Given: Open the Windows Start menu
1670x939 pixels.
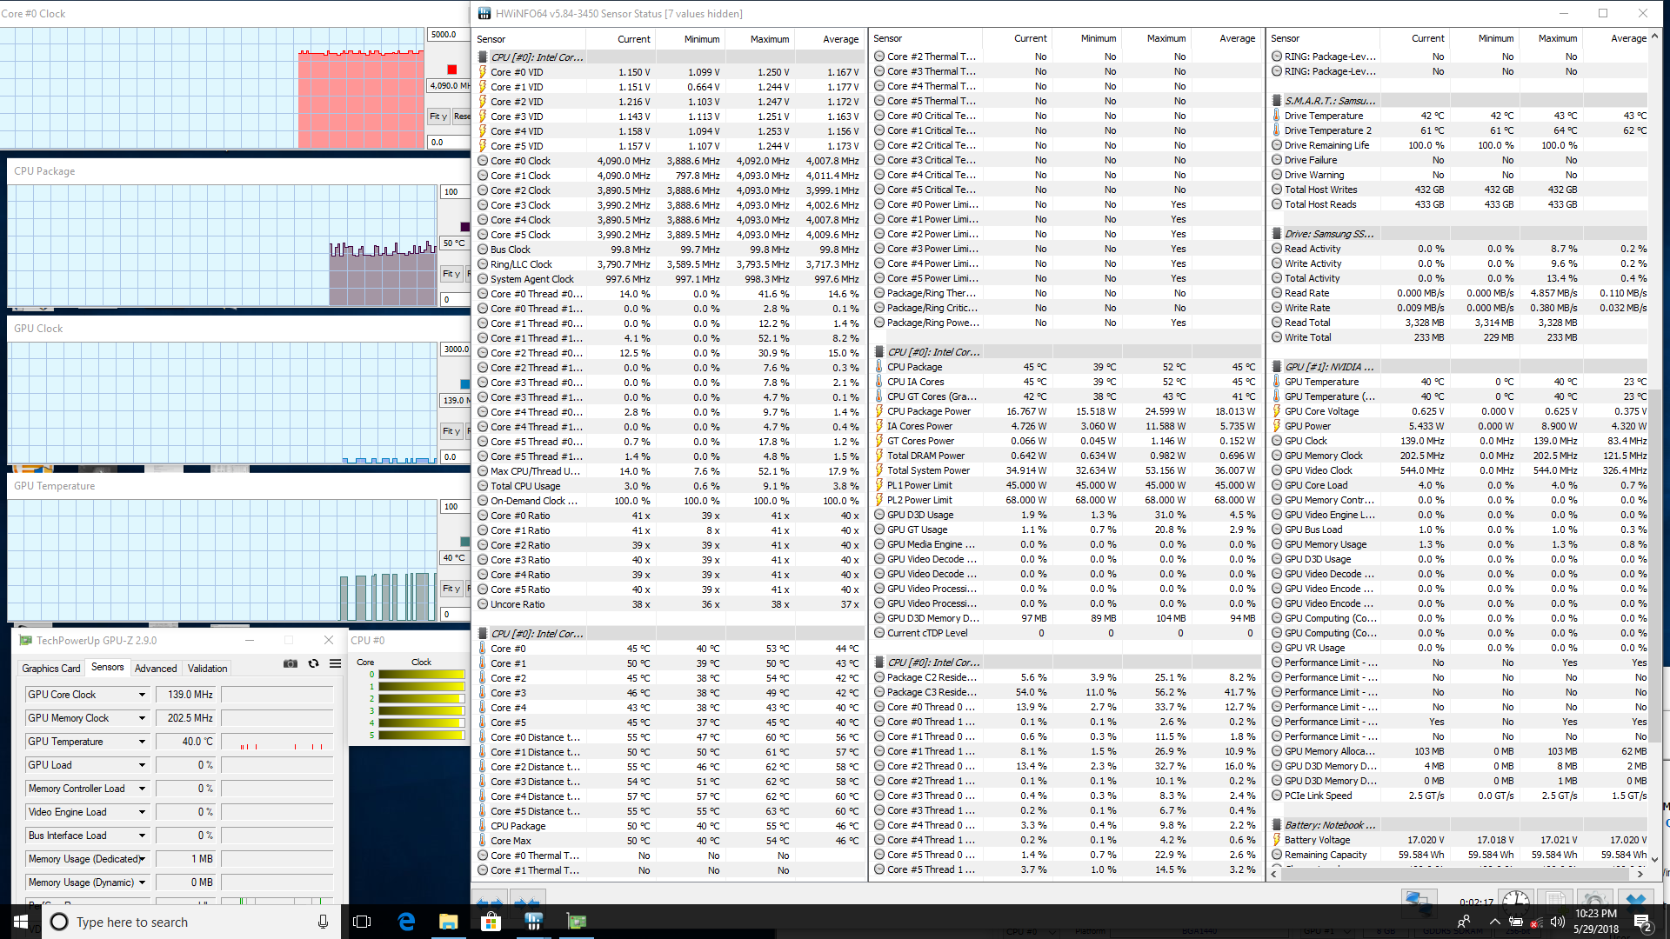Looking at the screenshot, I should [x=20, y=922].
